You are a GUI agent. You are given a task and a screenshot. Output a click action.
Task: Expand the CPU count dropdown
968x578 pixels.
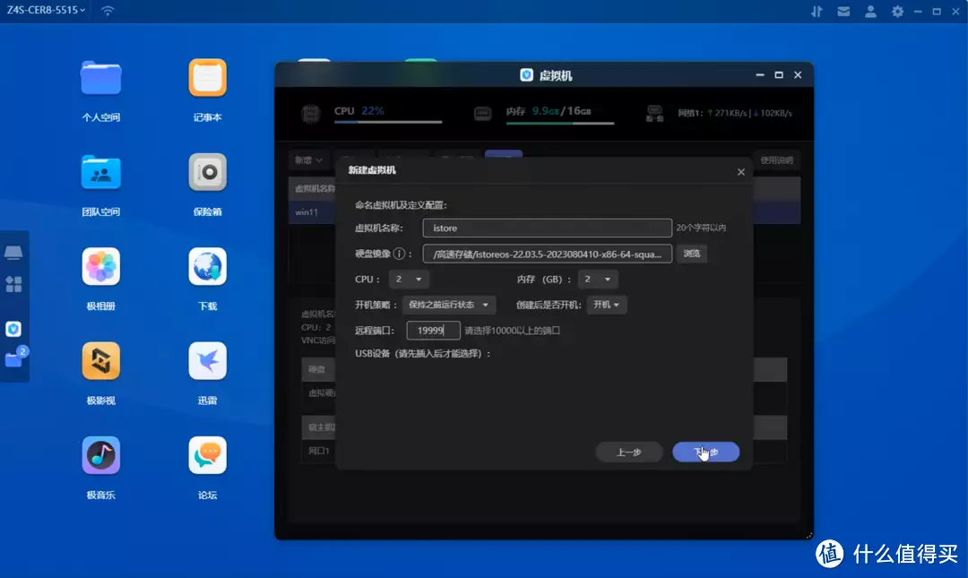point(409,279)
